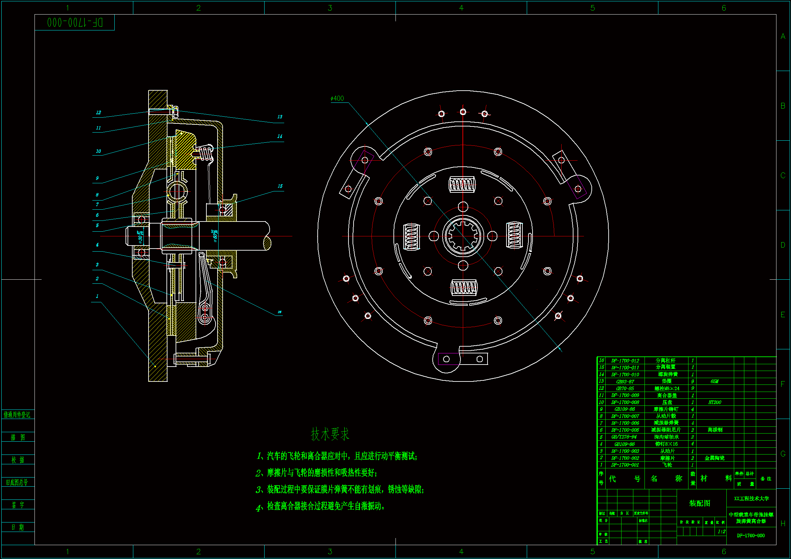Click the 借通用件登记 cell in left margin
Screen dimensions: 791x559
[x=17, y=415]
